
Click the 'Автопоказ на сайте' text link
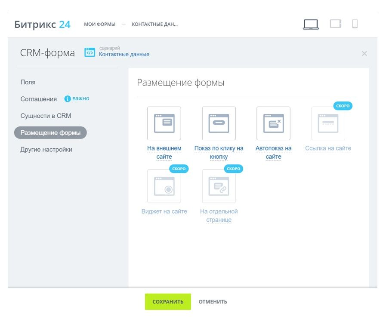pos(273,152)
